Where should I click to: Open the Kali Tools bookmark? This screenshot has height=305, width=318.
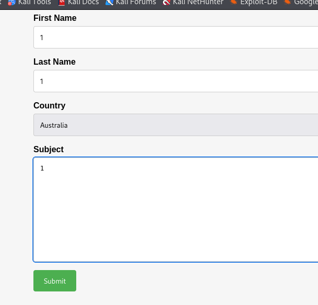coord(29,3)
